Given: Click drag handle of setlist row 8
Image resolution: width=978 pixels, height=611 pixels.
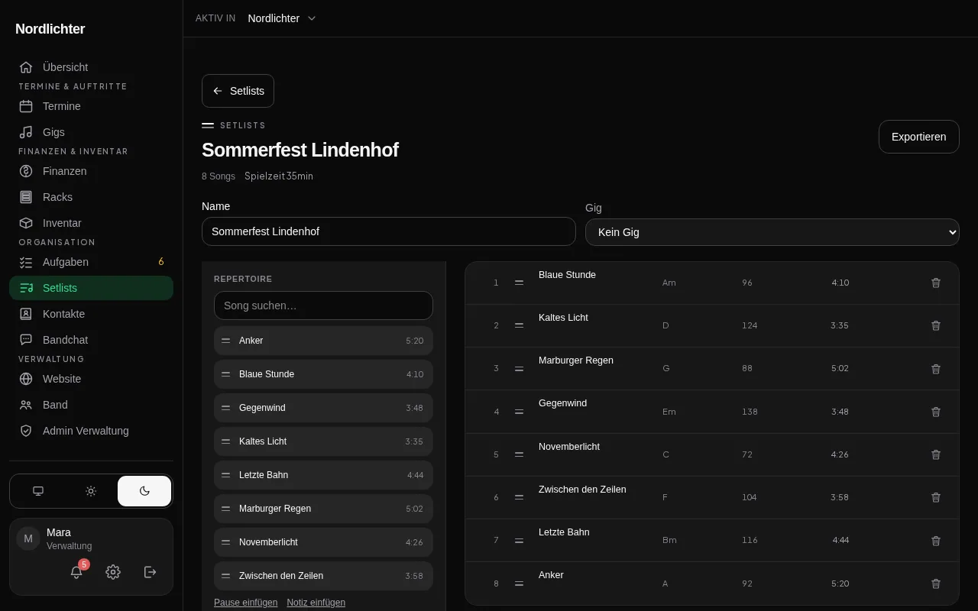Looking at the screenshot, I should click(519, 584).
